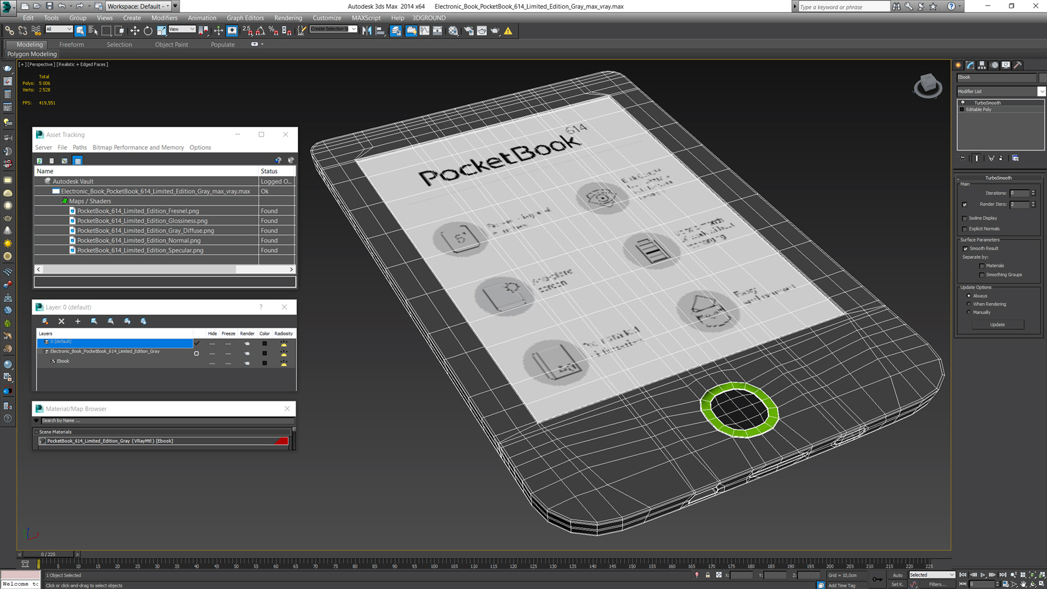Toggle the Angle Snap tool
The width and height of the screenshot is (1047, 589).
click(261, 31)
